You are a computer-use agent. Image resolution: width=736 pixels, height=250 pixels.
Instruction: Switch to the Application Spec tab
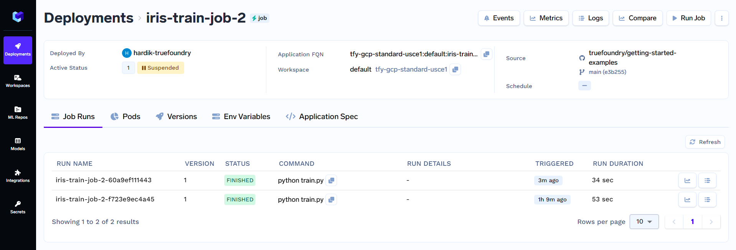tap(322, 116)
